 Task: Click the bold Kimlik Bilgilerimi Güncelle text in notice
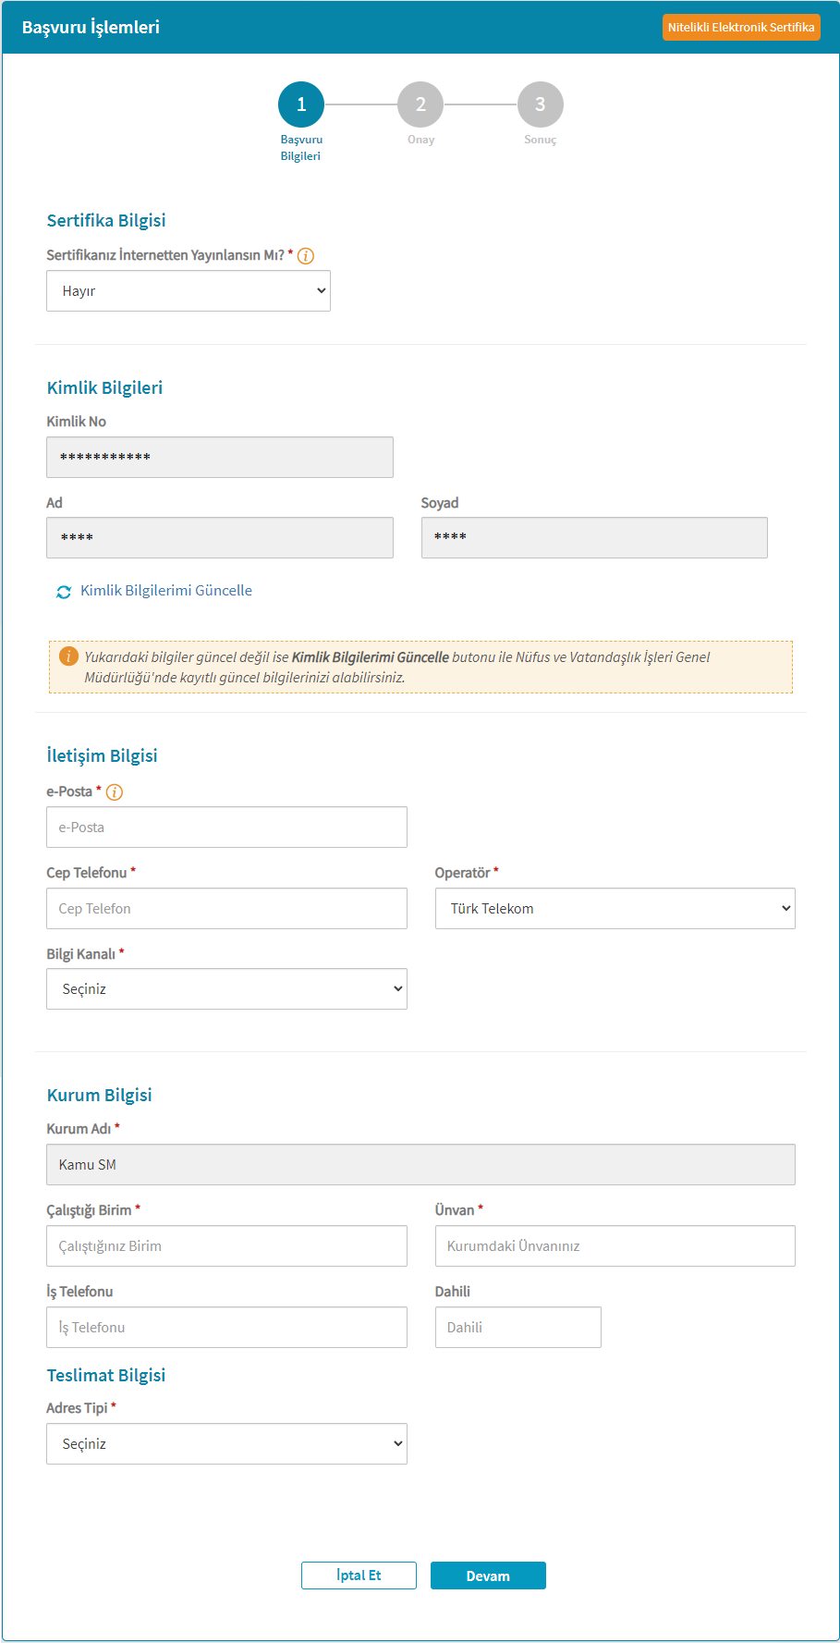point(371,656)
